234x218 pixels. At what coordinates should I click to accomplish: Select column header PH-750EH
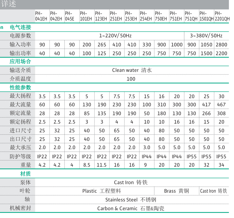[x=161, y=16]
